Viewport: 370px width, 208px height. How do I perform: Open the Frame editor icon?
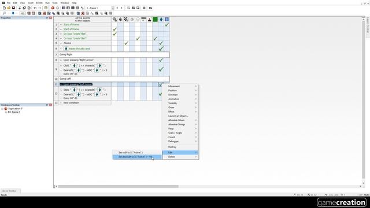(x=68, y=8)
